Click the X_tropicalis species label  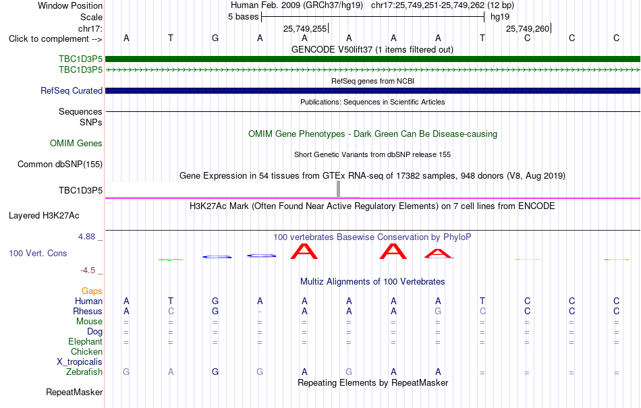pyautogui.click(x=80, y=362)
